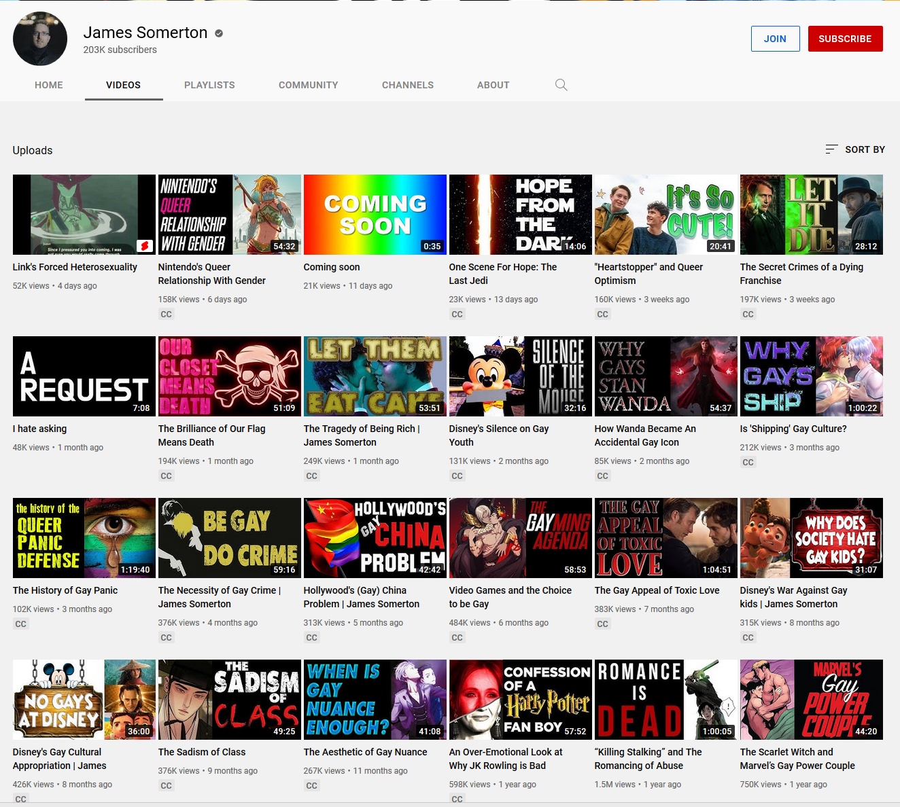Open 'The Sadism of Class' title link
Screen dimensions: 900x807
[x=202, y=752]
